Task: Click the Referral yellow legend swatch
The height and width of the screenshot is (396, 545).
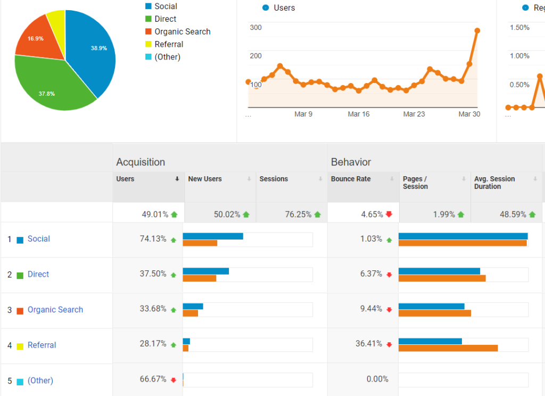Action: 148,45
